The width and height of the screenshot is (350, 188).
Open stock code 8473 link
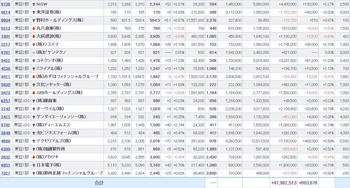pos(5,93)
